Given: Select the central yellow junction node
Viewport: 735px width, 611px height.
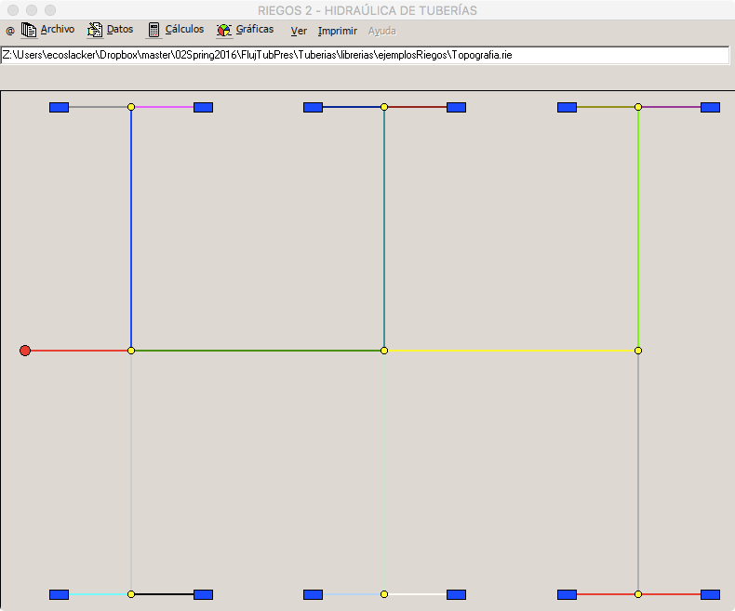Looking at the screenshot, I should pyautogui.click(x=384, y=351).
